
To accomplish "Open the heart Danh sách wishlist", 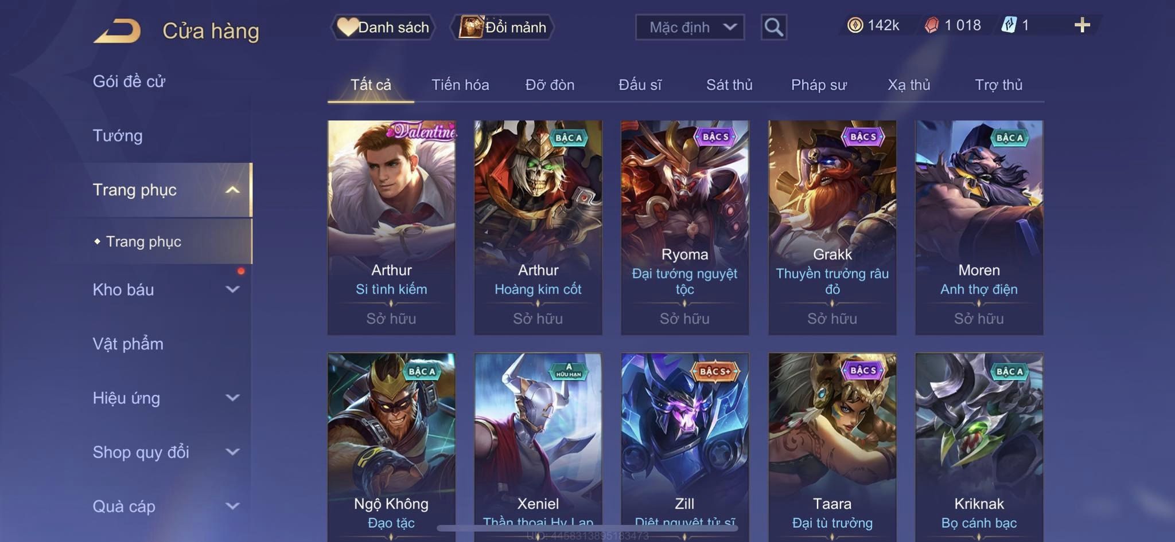I will pos(383,27).
